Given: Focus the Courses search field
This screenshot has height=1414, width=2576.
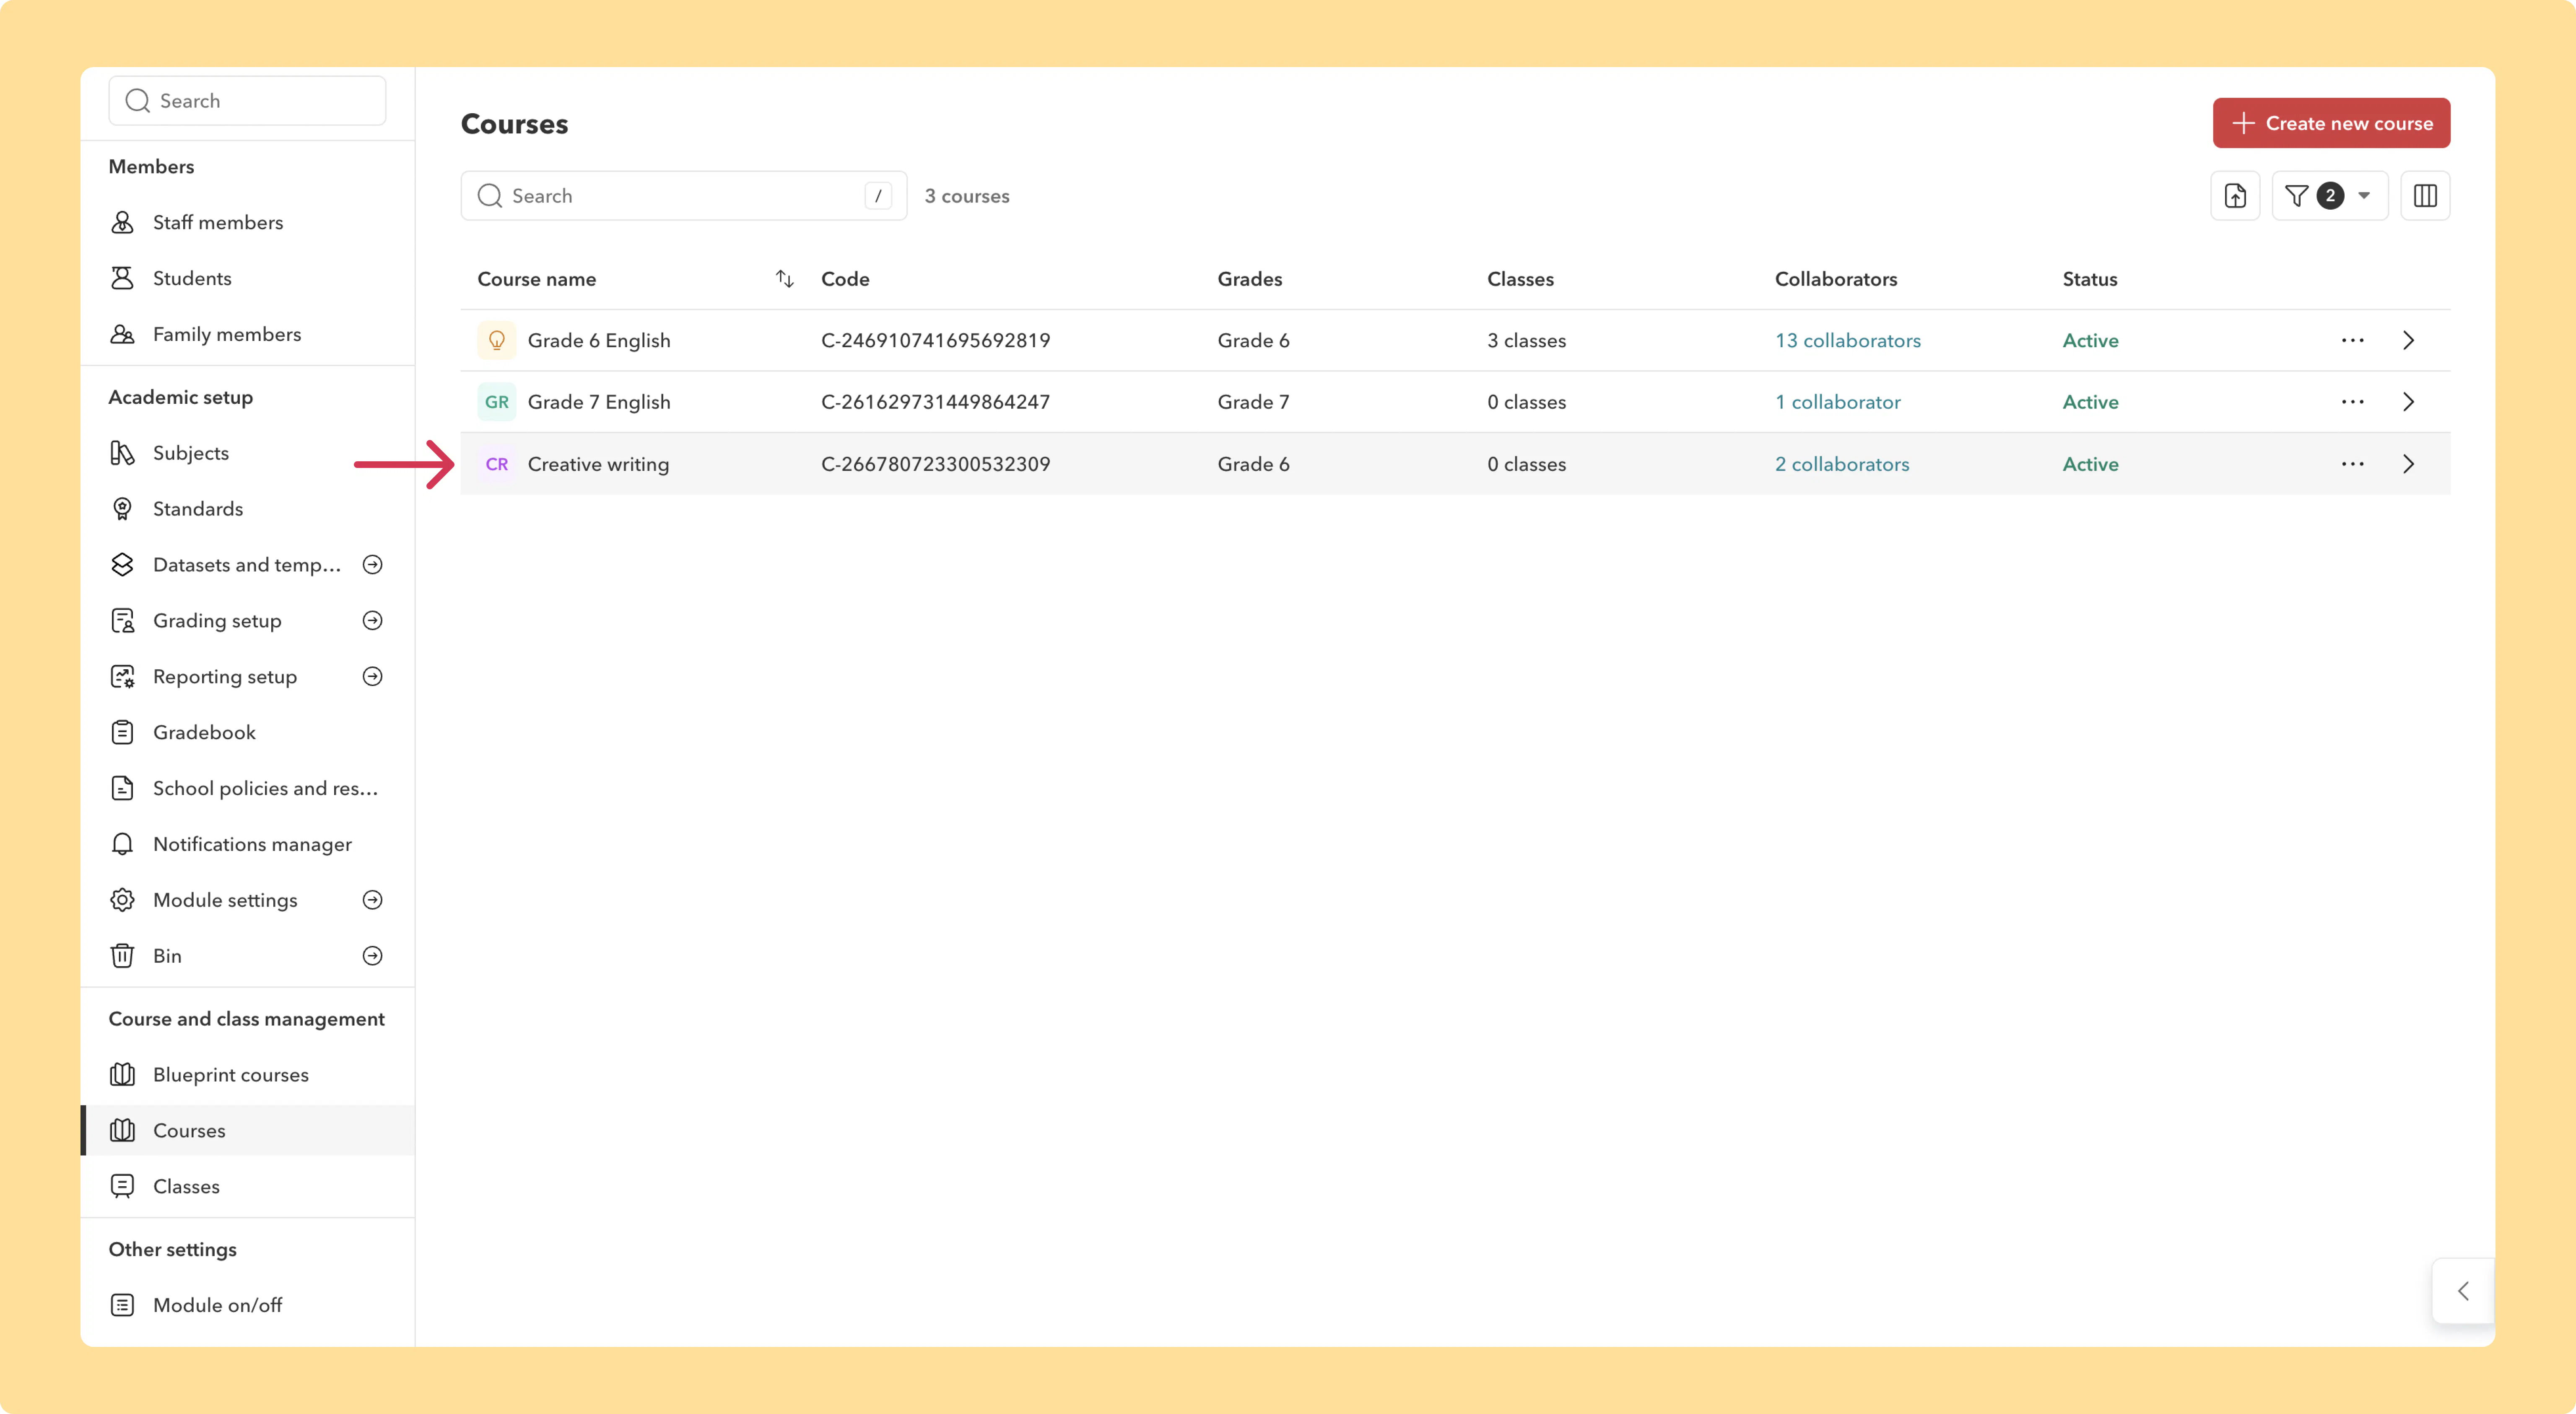Looking at the screenshot, I should click(684, 196).
